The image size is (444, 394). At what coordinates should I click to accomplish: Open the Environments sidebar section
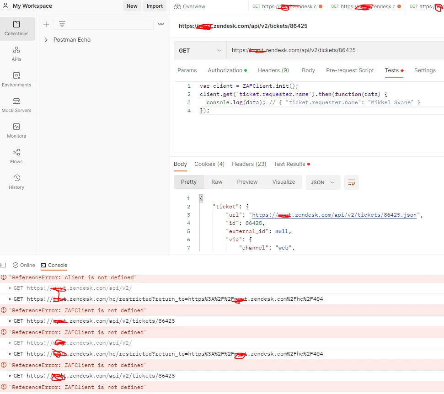click(x=16, y=80)
